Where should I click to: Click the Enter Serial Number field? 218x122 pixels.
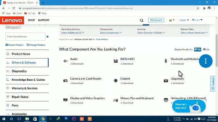click(26, 37)
